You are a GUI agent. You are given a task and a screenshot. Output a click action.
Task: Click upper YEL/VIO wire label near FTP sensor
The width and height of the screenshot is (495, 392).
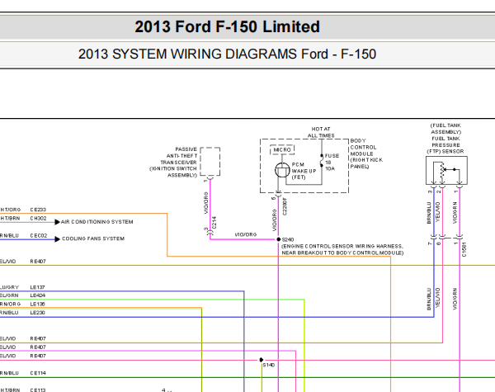click(x=438, y=211)
